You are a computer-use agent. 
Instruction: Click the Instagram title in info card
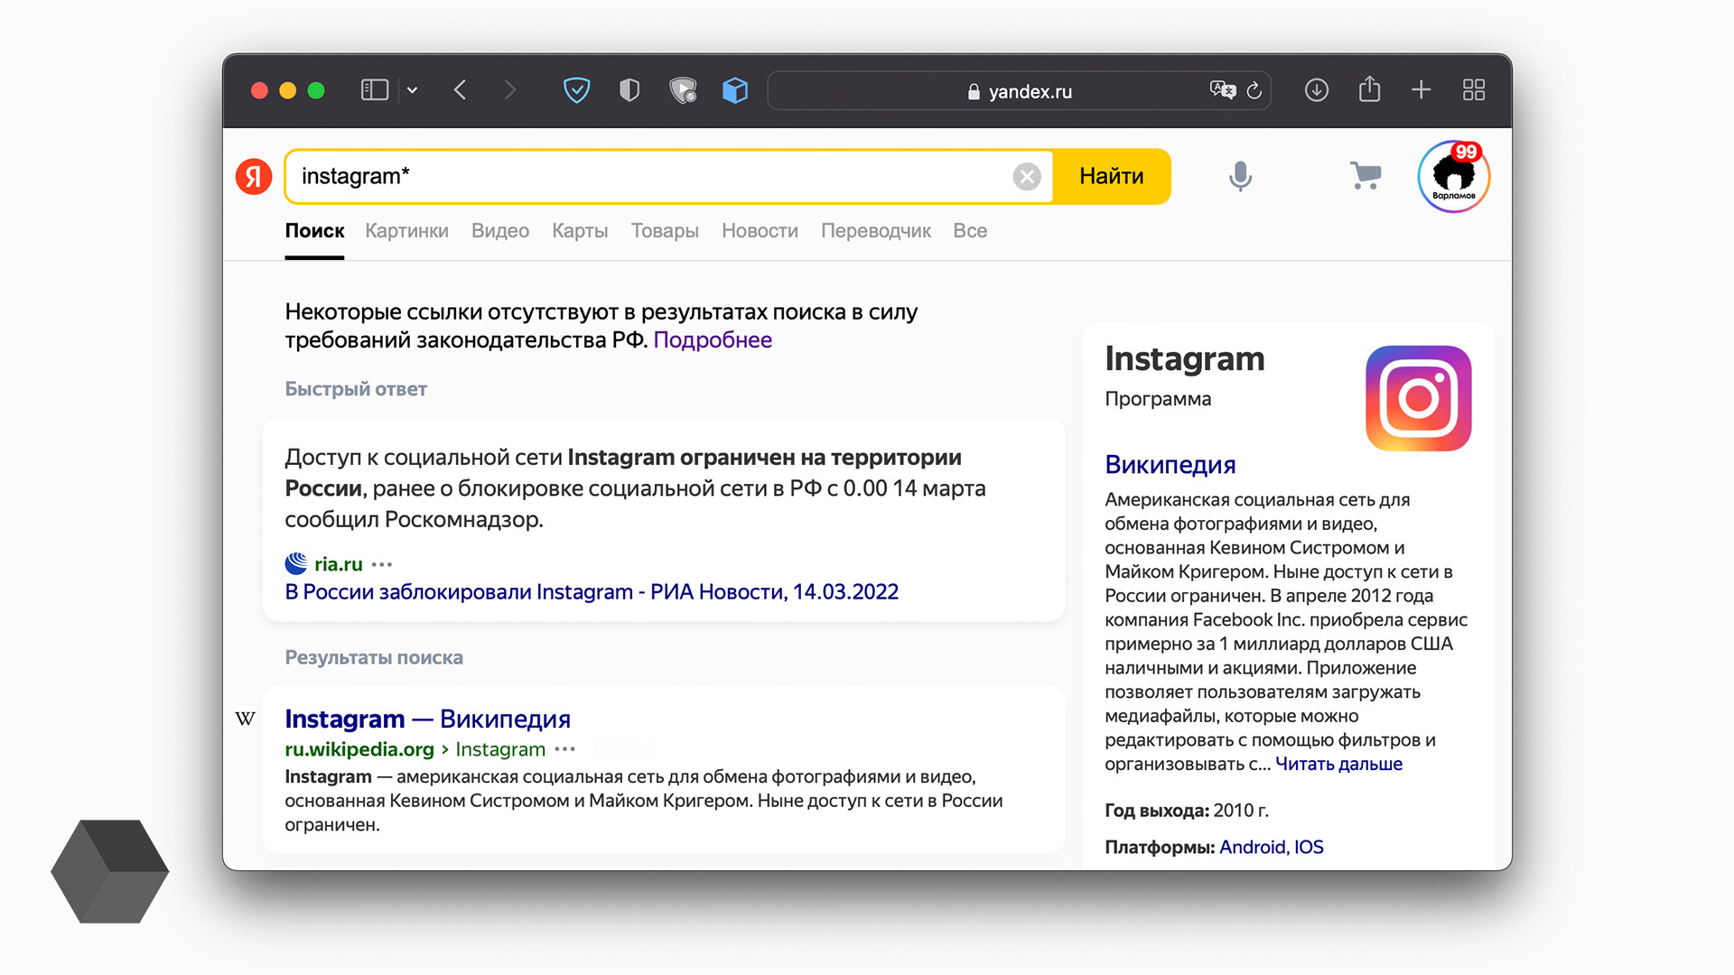click(1184, 359)
